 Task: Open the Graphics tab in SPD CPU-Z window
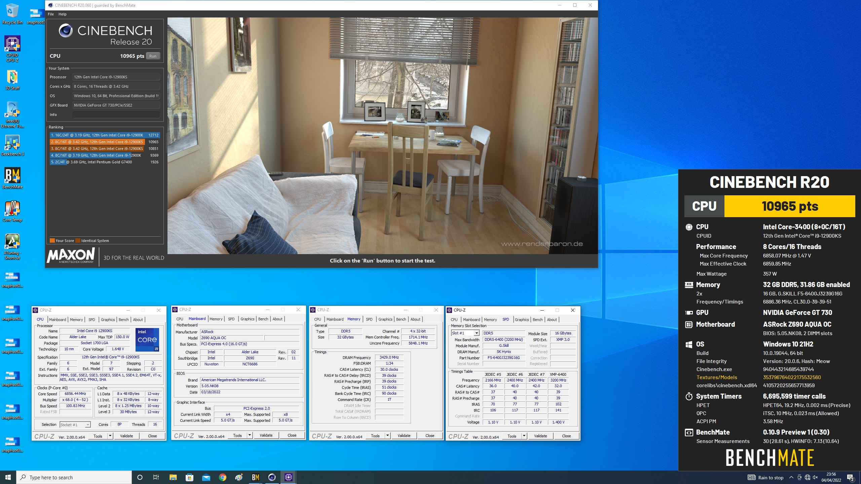(x=522, y=320)
